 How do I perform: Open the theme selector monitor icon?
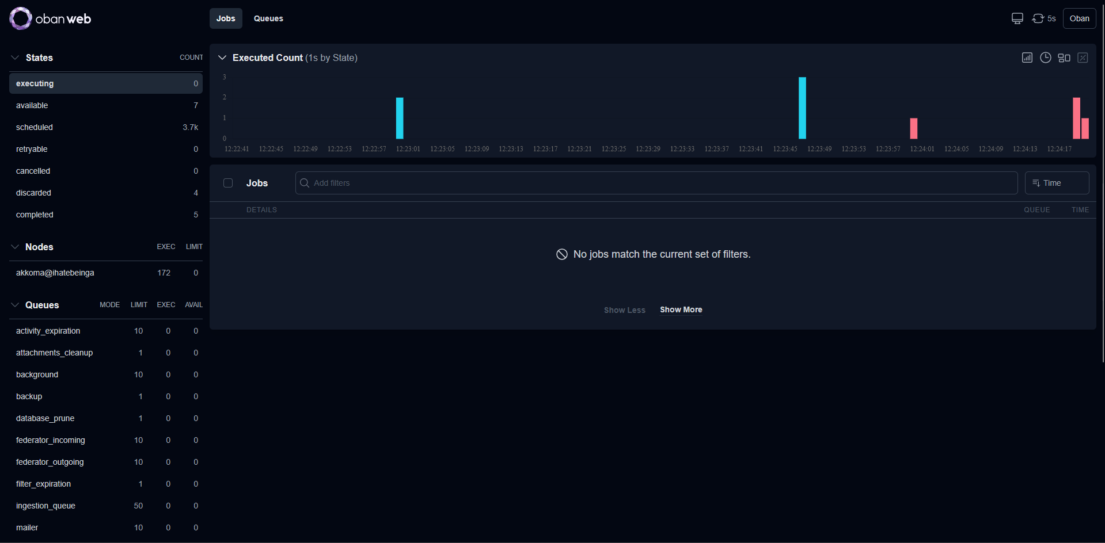(1017, 18)
